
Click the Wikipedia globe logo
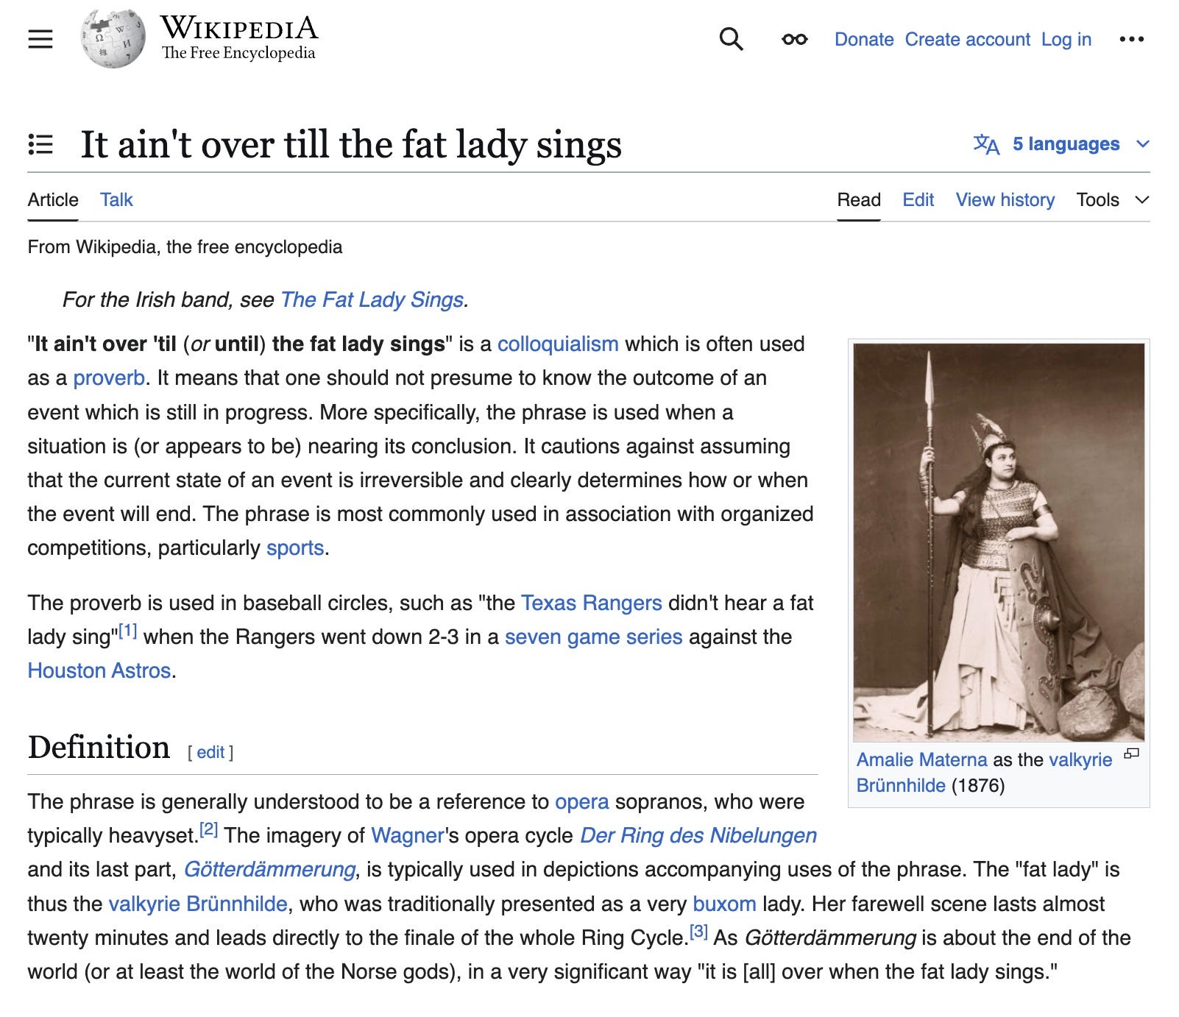[x=113, y=39]
